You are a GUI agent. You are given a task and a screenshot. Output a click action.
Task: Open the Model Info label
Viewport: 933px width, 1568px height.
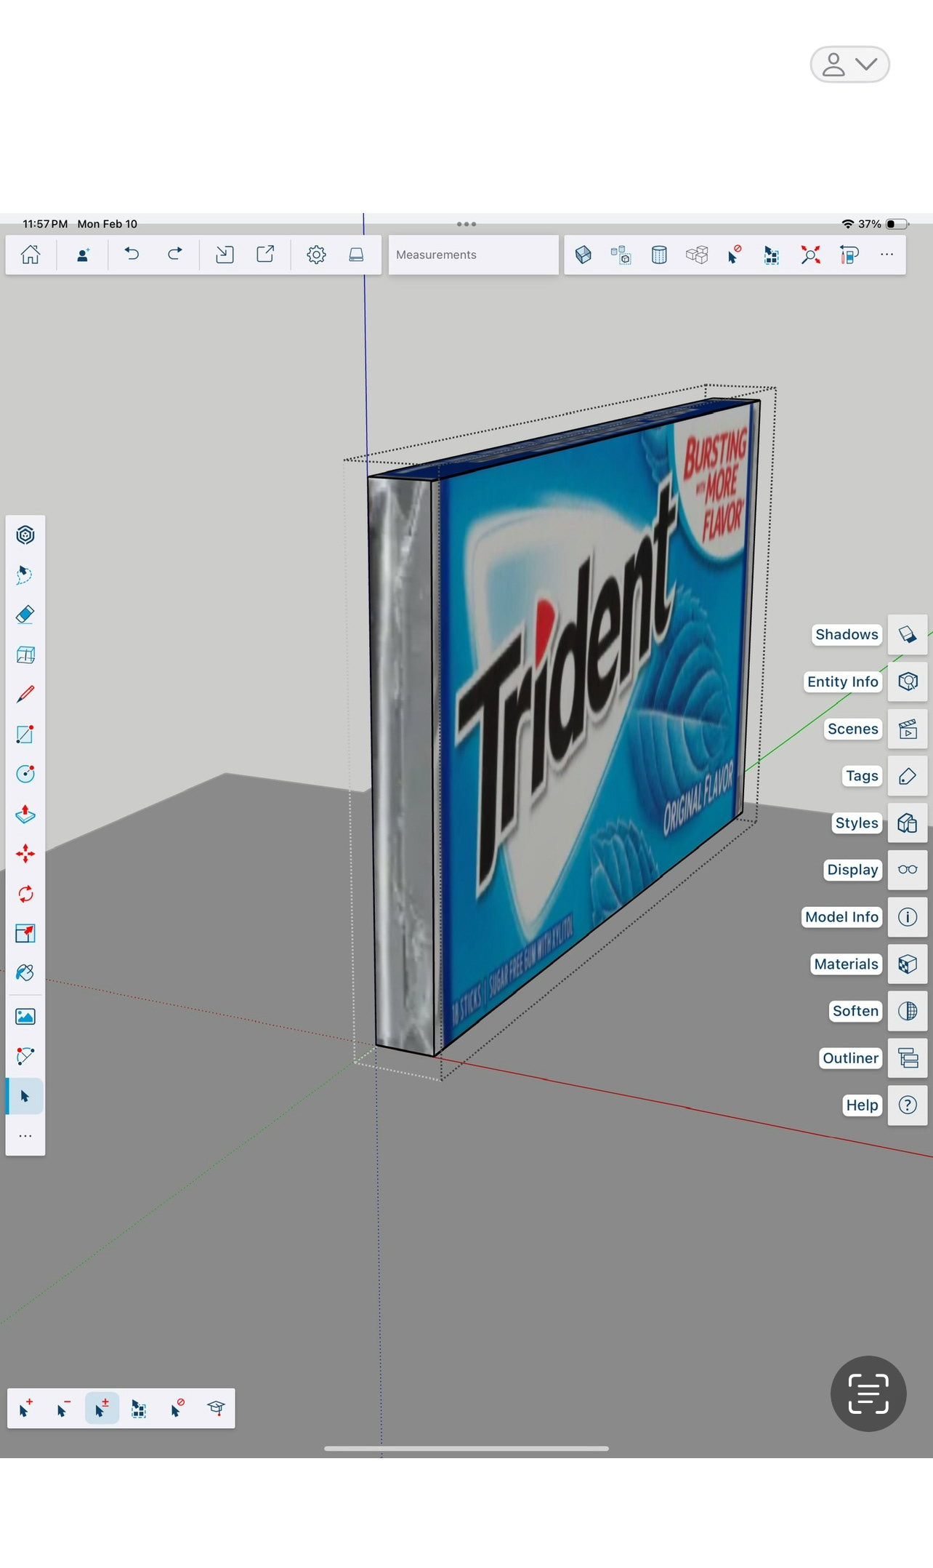point(841,917)
